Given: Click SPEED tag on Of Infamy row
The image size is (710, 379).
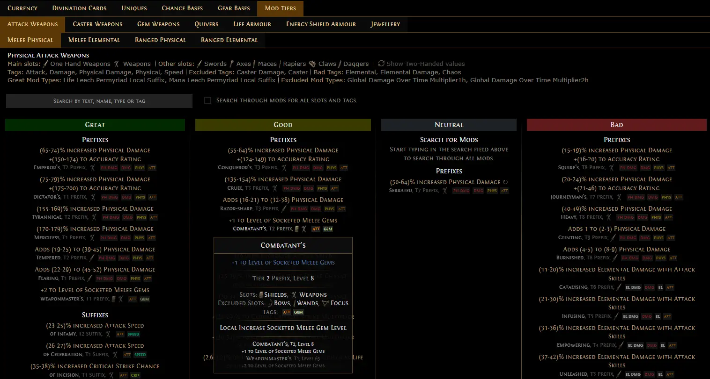Looking at the screenshot, I should pos(133,334).
